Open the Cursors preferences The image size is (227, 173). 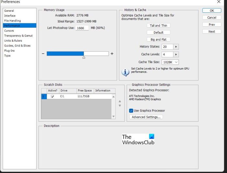click(9, 31)
